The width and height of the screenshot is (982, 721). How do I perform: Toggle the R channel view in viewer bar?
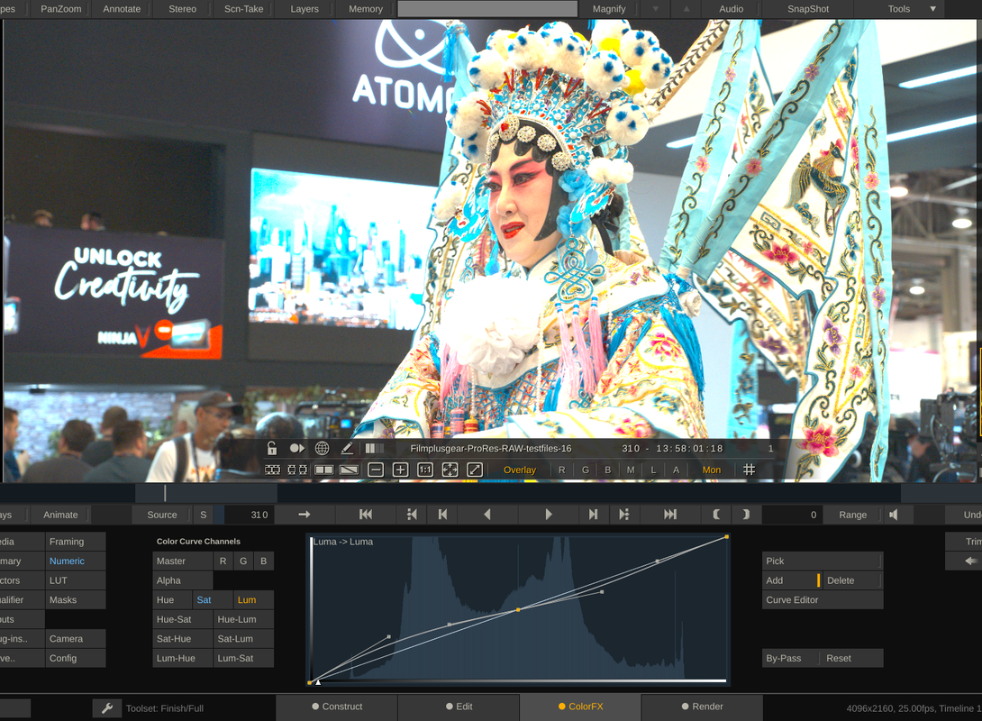[562, 470]
